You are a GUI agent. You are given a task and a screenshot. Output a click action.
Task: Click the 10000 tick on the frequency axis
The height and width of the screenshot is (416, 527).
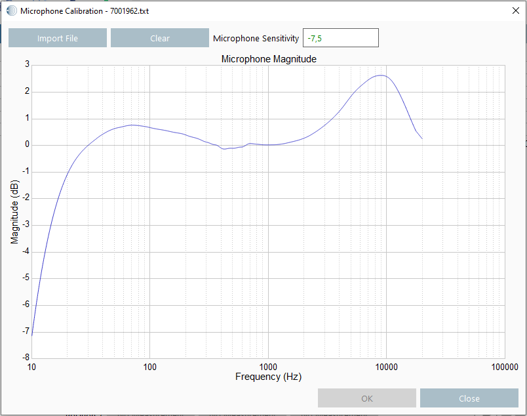tap(386, 366)
